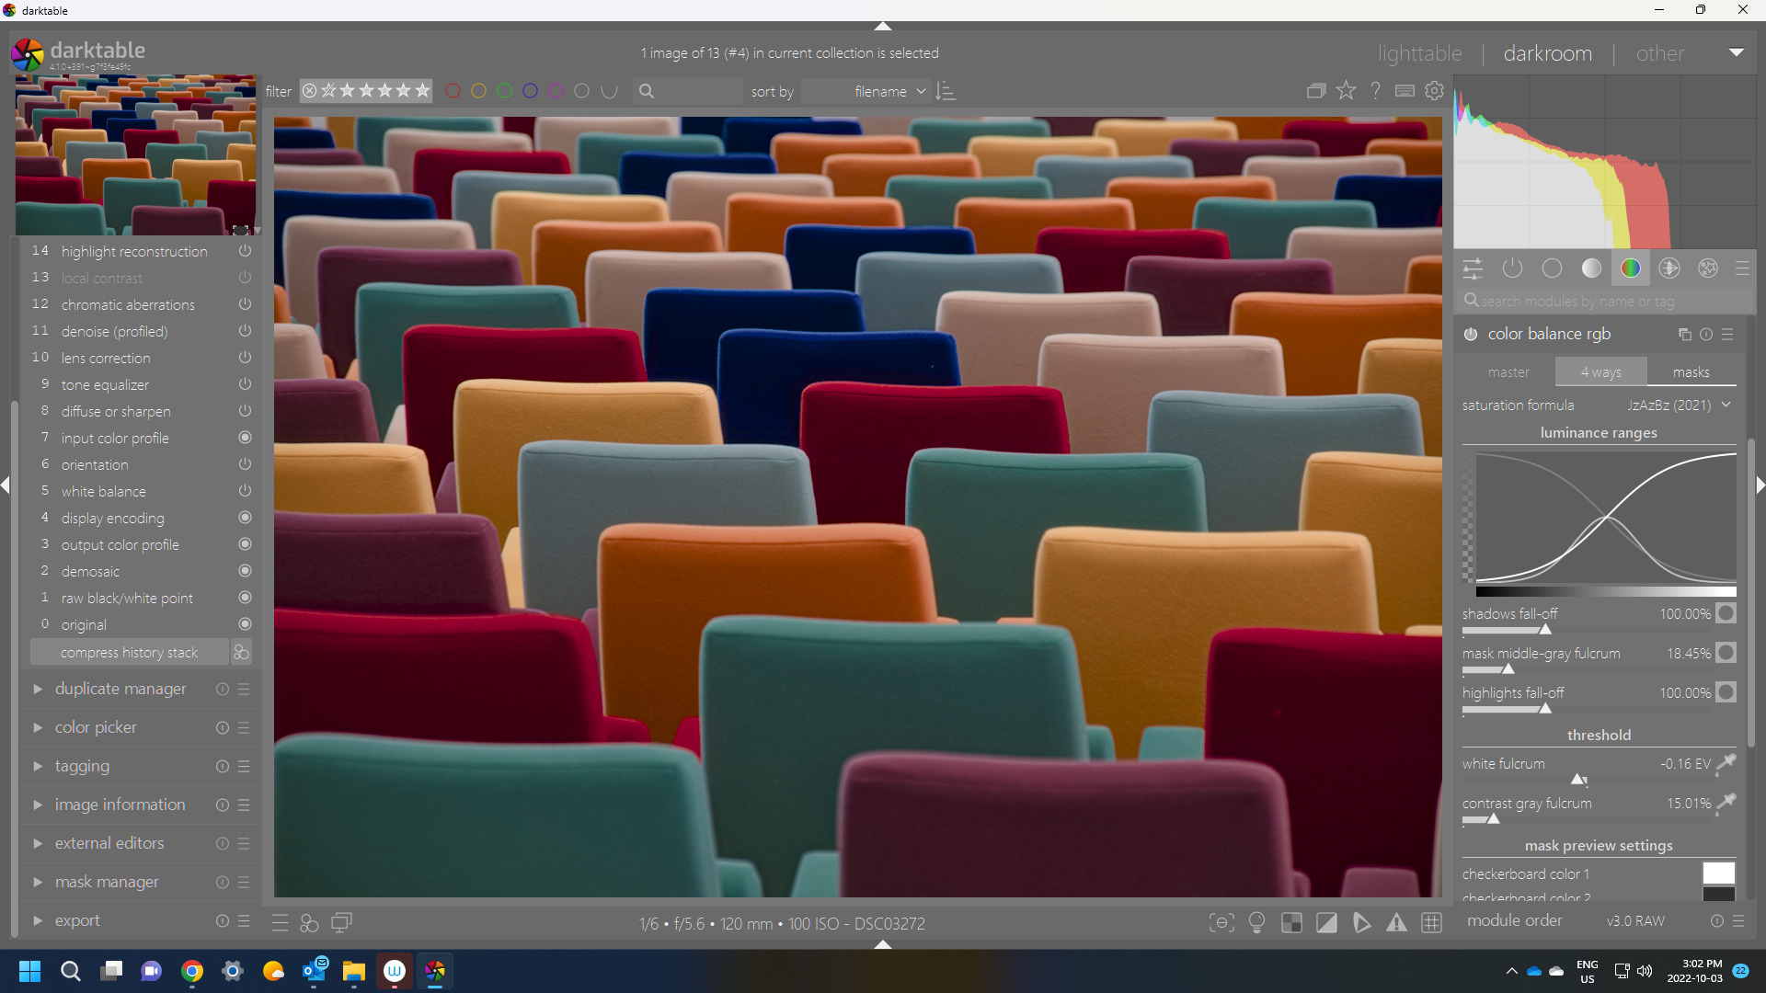The height and width of the screenshot is (993, 1766).
Task: Show active modules power icon group
Action: click(x=1512, y=268)
